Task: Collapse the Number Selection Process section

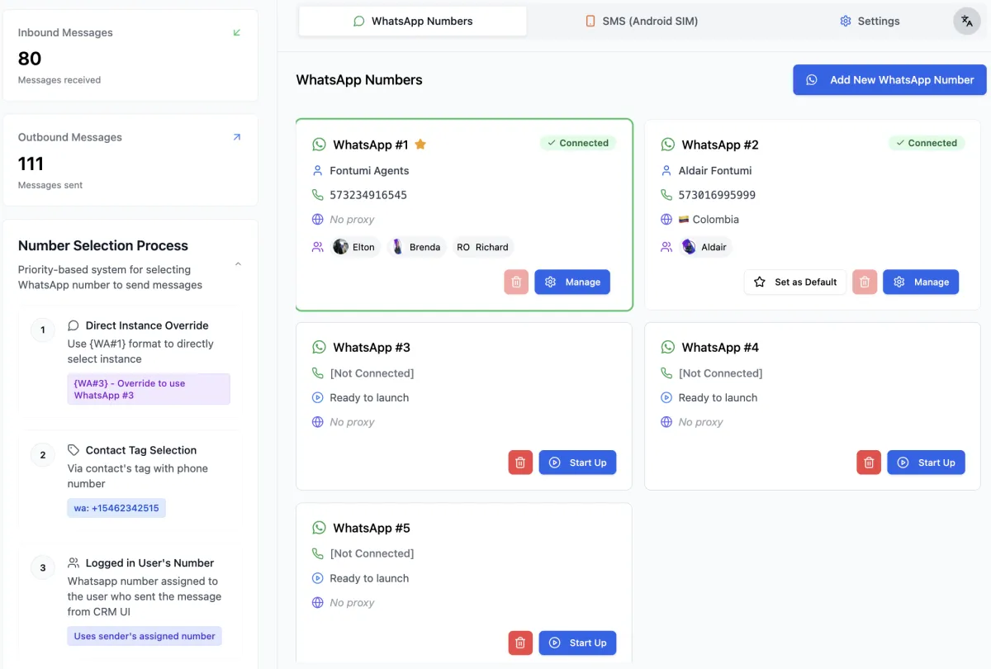Action: point(238,264)
